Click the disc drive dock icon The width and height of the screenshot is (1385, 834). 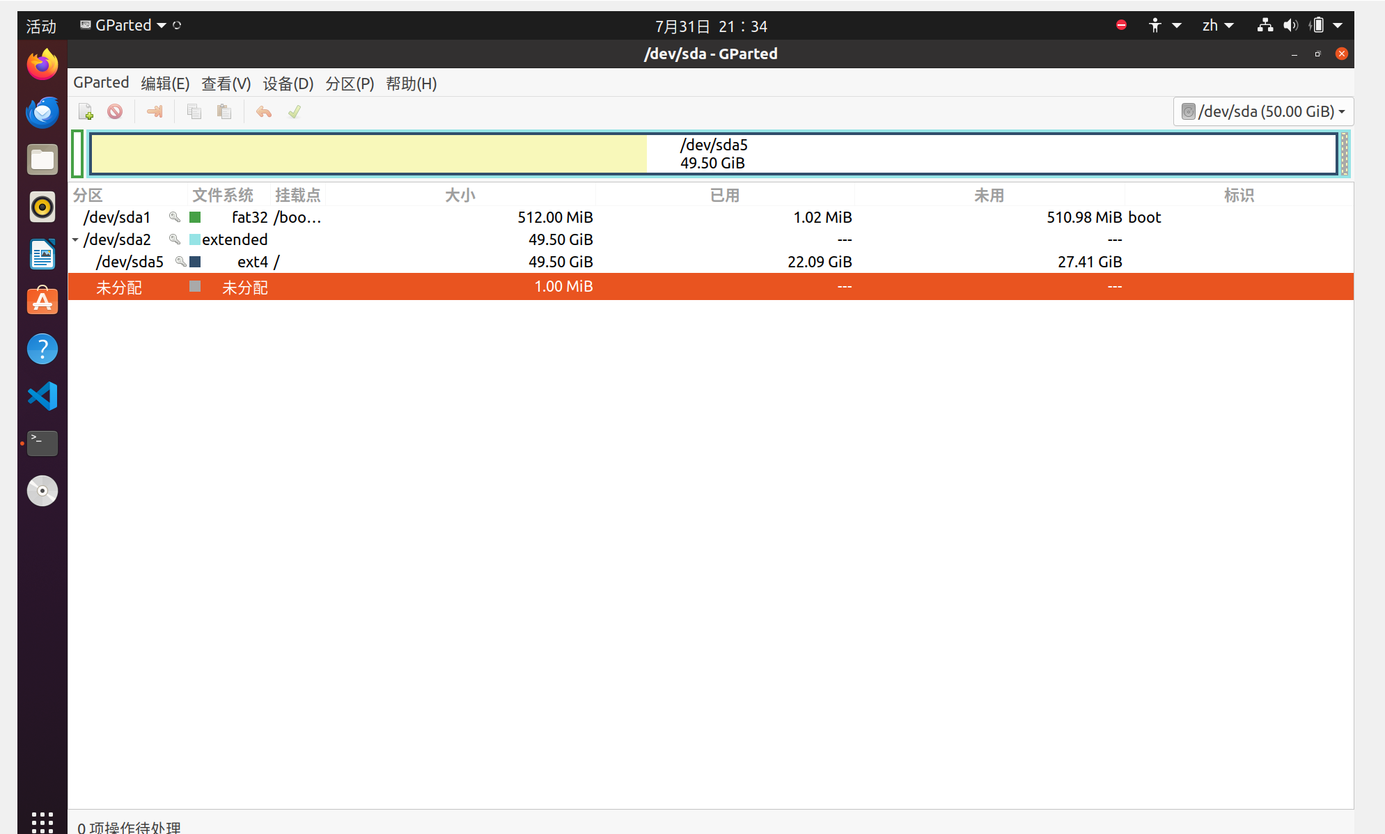42,491
